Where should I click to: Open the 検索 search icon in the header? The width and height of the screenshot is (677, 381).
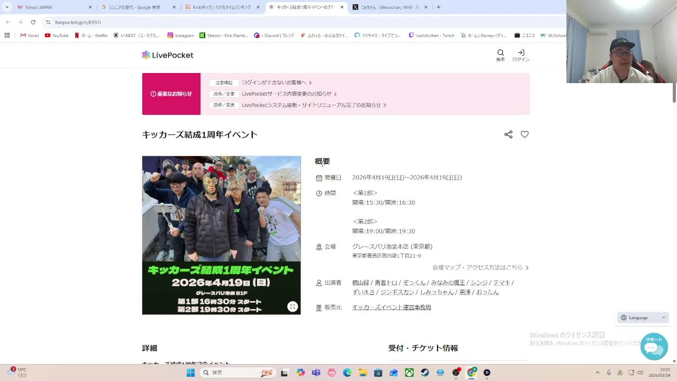click(x=500, y=55)
